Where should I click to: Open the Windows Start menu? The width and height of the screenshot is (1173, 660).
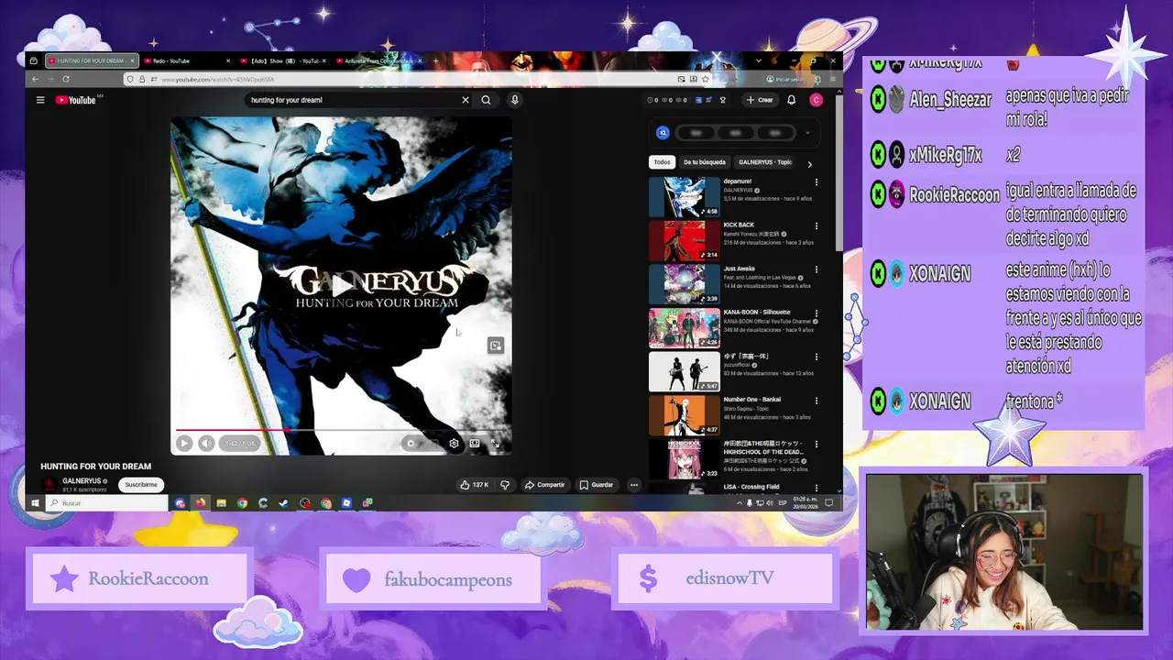click(x=35, y=502)
